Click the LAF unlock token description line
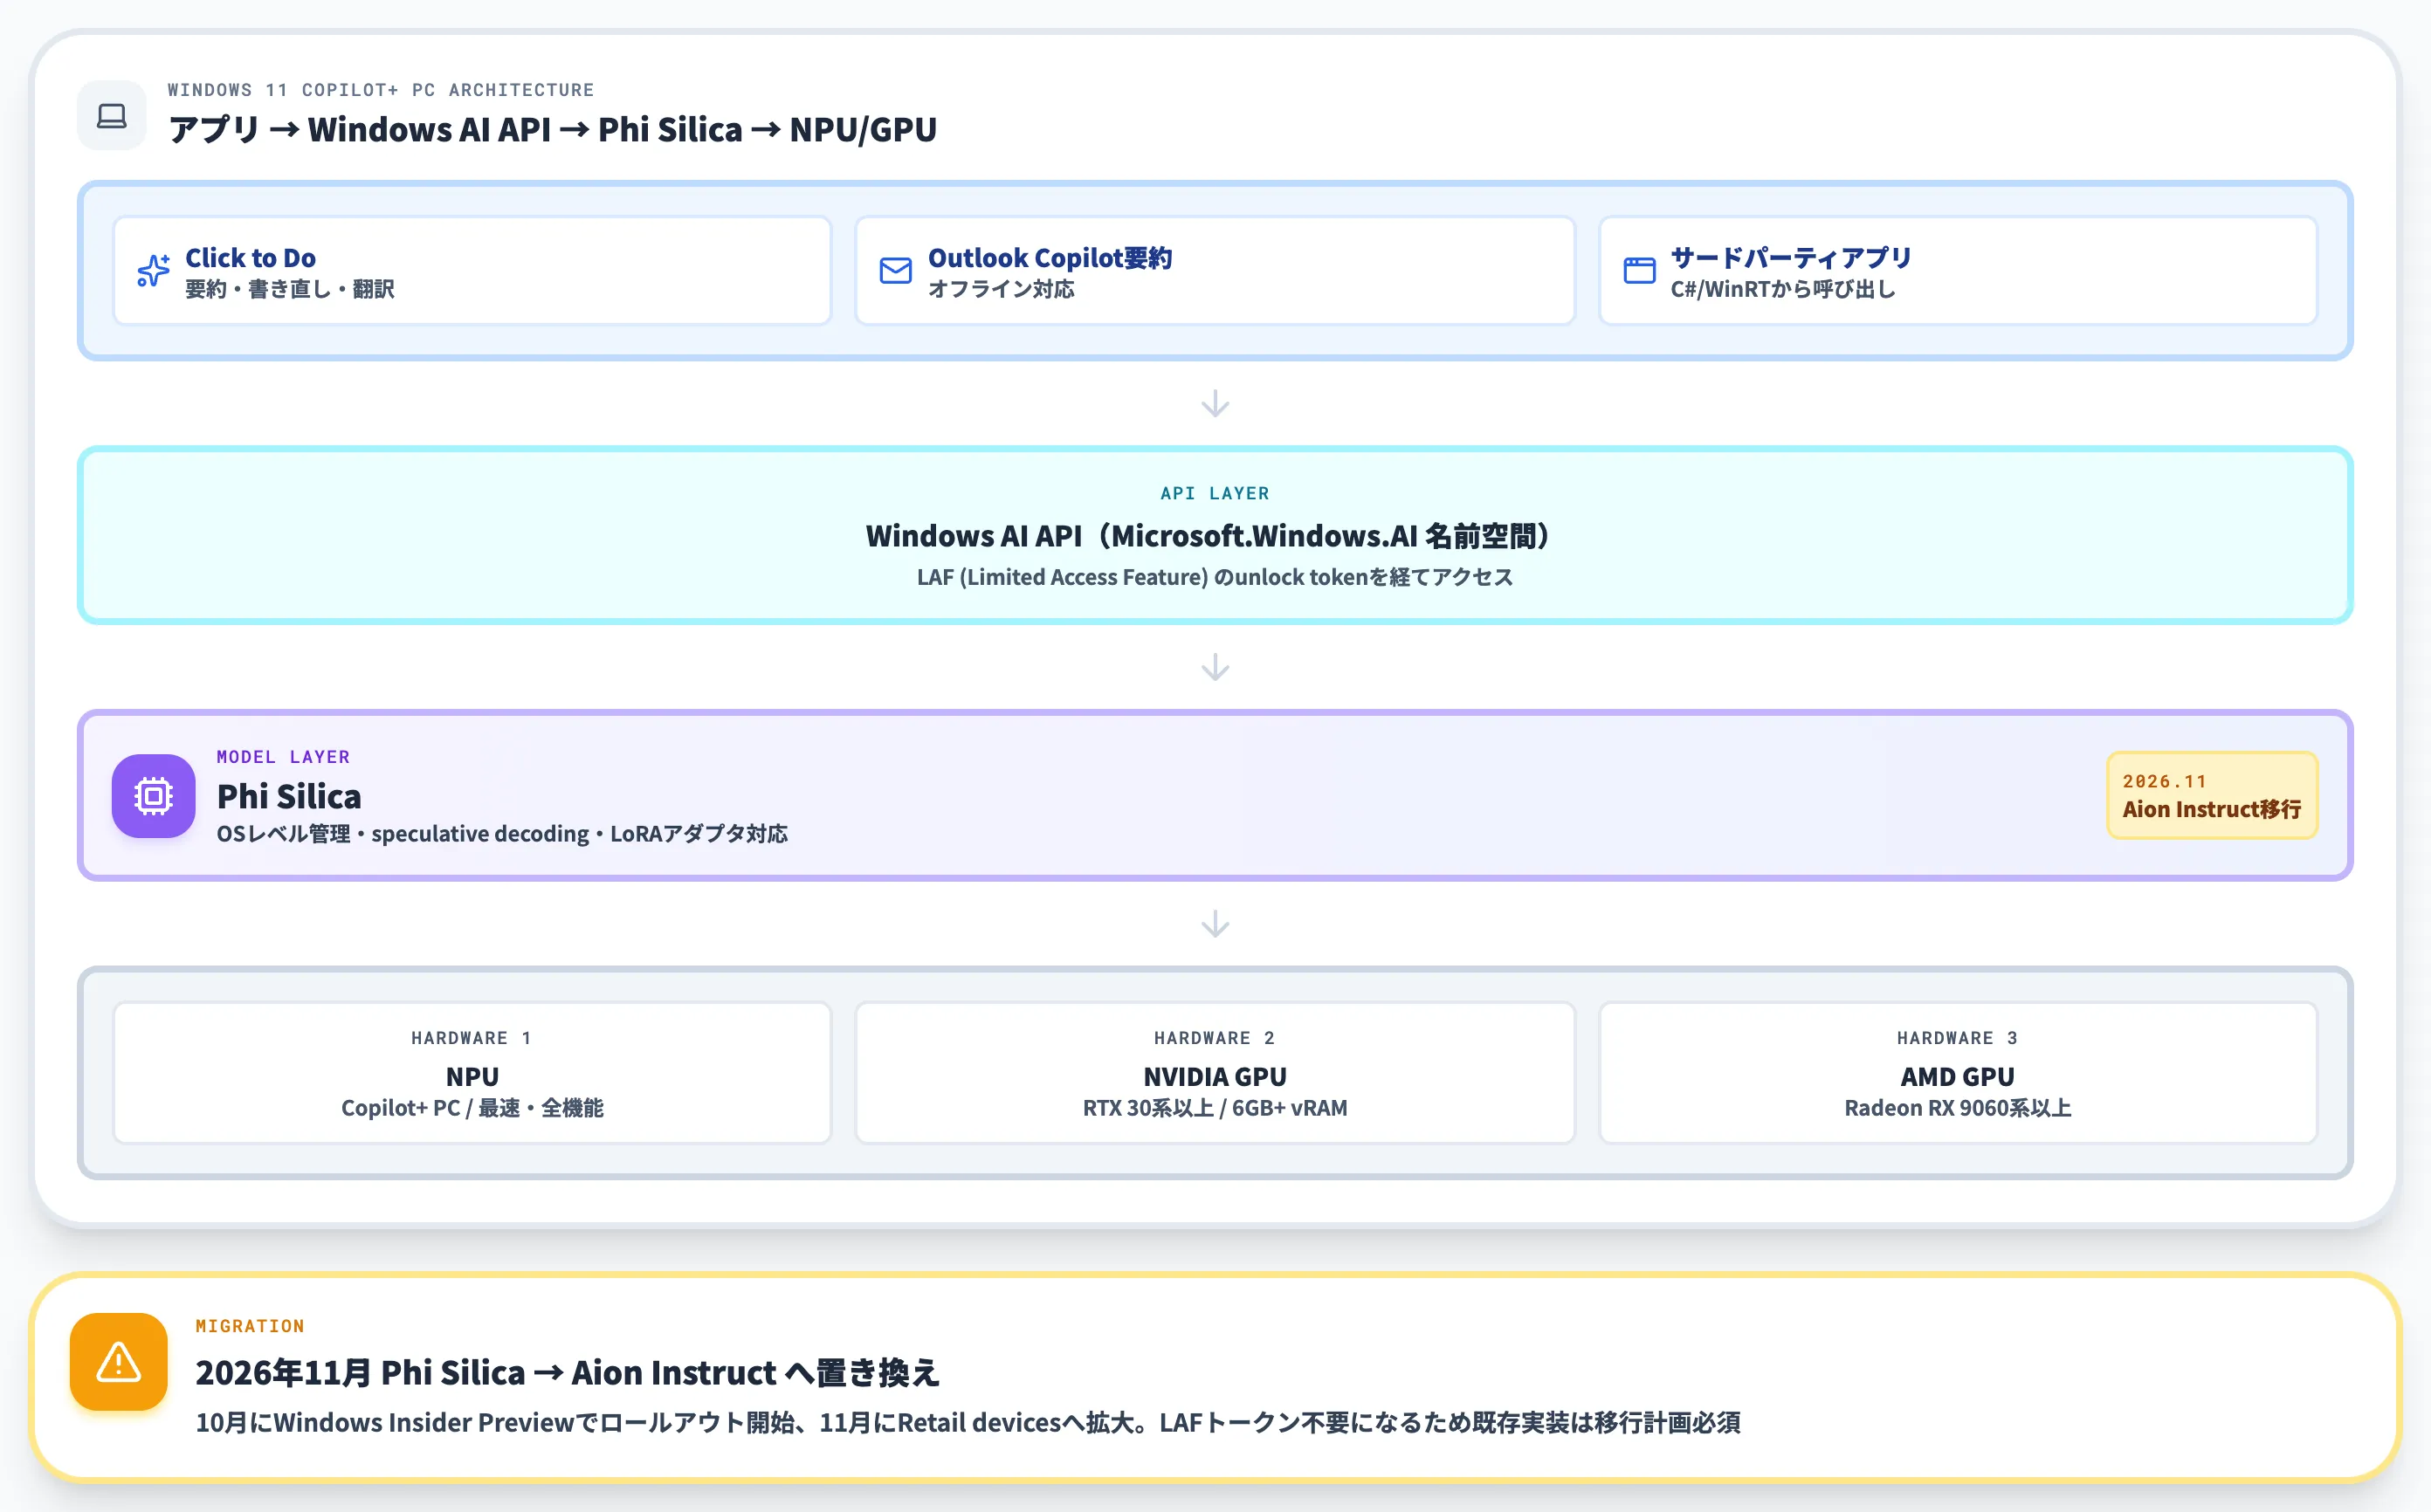 click(x=1215, y=577)
